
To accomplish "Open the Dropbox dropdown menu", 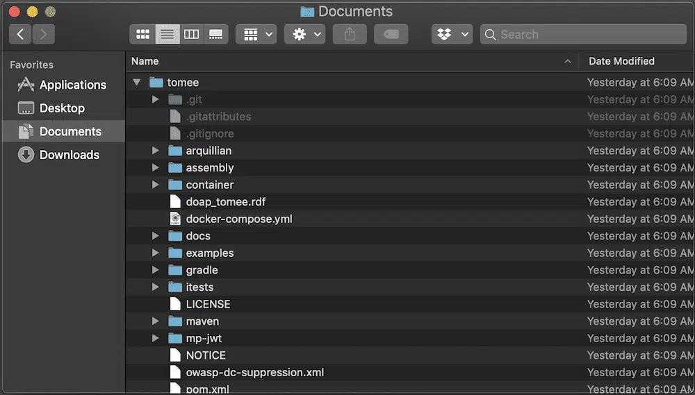I will [452, 34].
